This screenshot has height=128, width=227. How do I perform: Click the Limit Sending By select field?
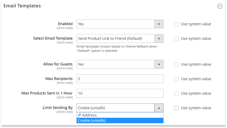[120, 108]
